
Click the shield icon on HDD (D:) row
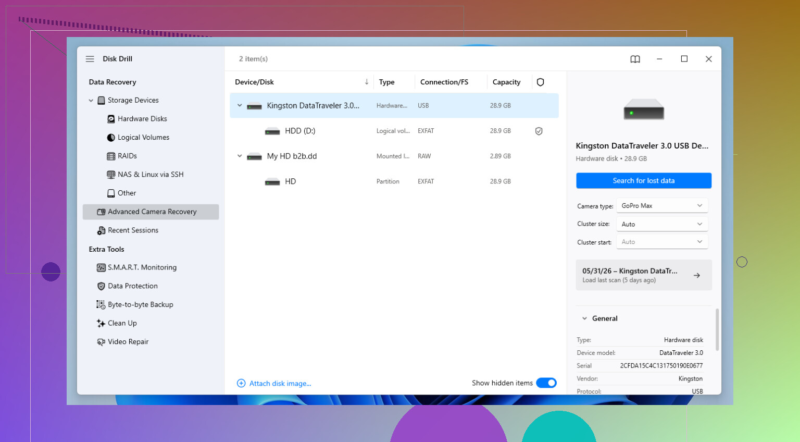coord(539,131)
